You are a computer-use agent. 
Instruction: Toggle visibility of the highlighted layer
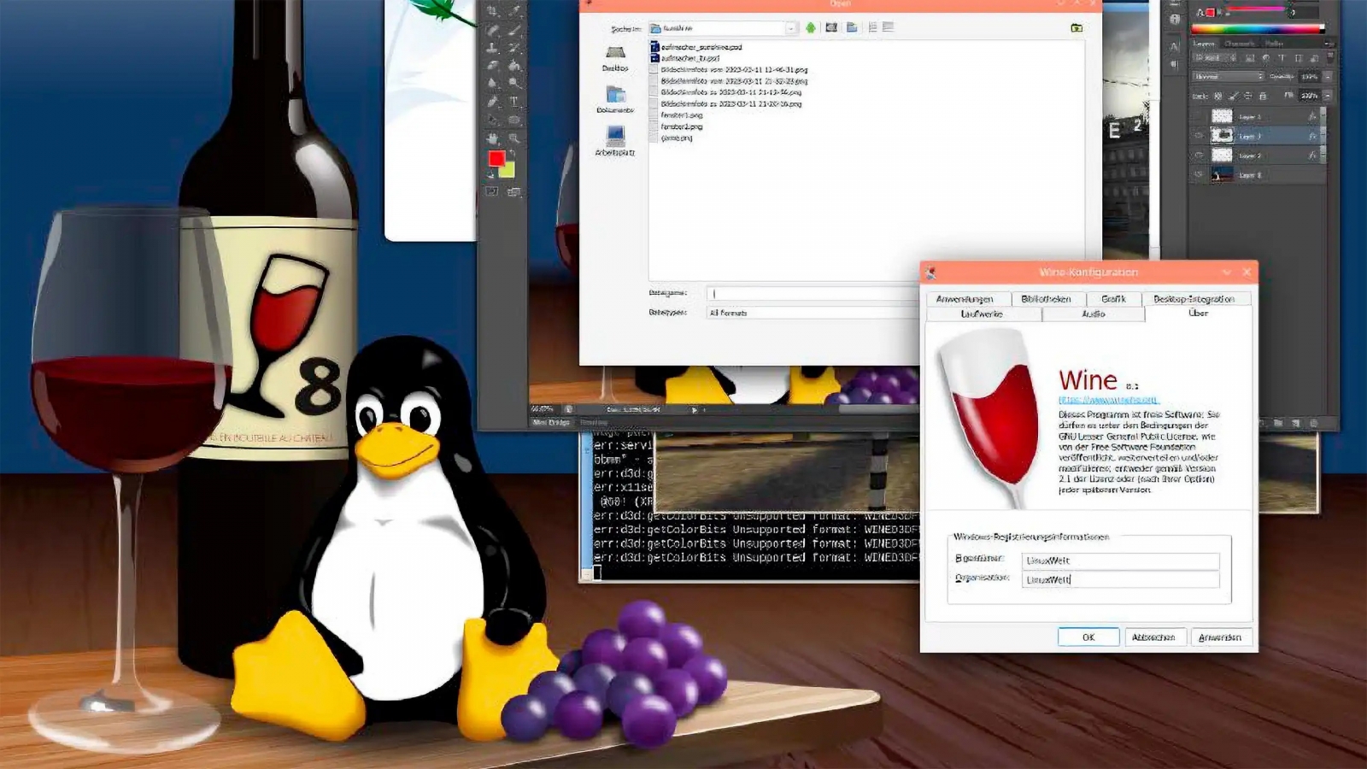(x=1199, y=136)
